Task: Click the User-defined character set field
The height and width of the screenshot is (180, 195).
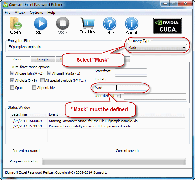Action: pyautogui.click(x=155, y=96)
